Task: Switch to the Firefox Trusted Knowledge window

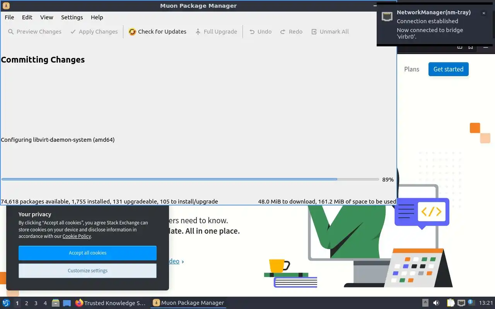Action: pos(111,303)
